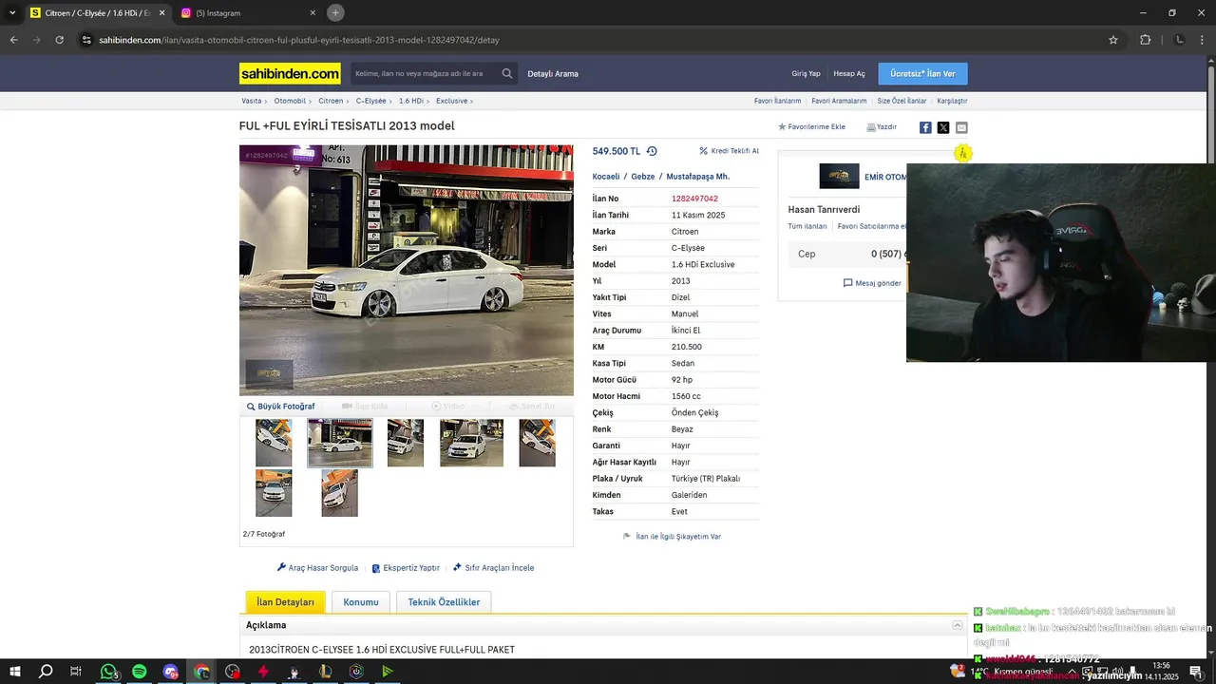Open Windows Start menu
This screenshot has height=684, width=1216.
(x=15, y=672)
